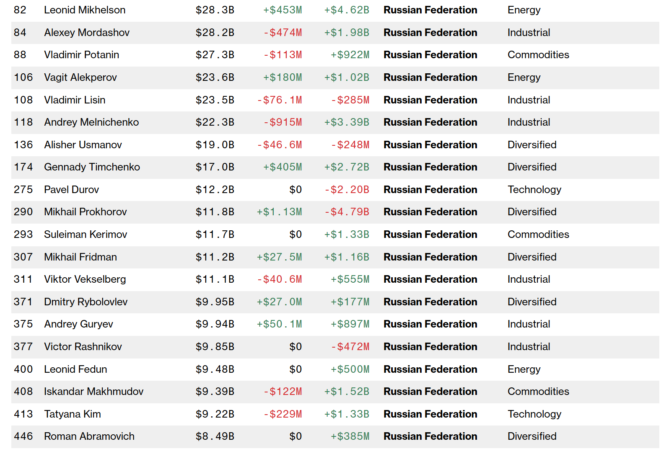Open Mikhail Fridman's entry
The height and width of the screenshot is (454, 661).
[x=80, y=257]
